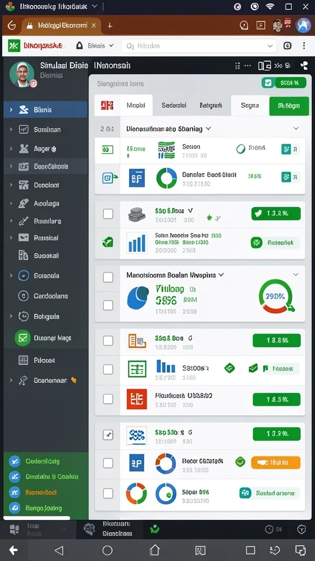Image resolution: width=315 pixels, height=561 pixels.
Task: Click the shield icon in bottom taskbar
Action: (301, 530)
